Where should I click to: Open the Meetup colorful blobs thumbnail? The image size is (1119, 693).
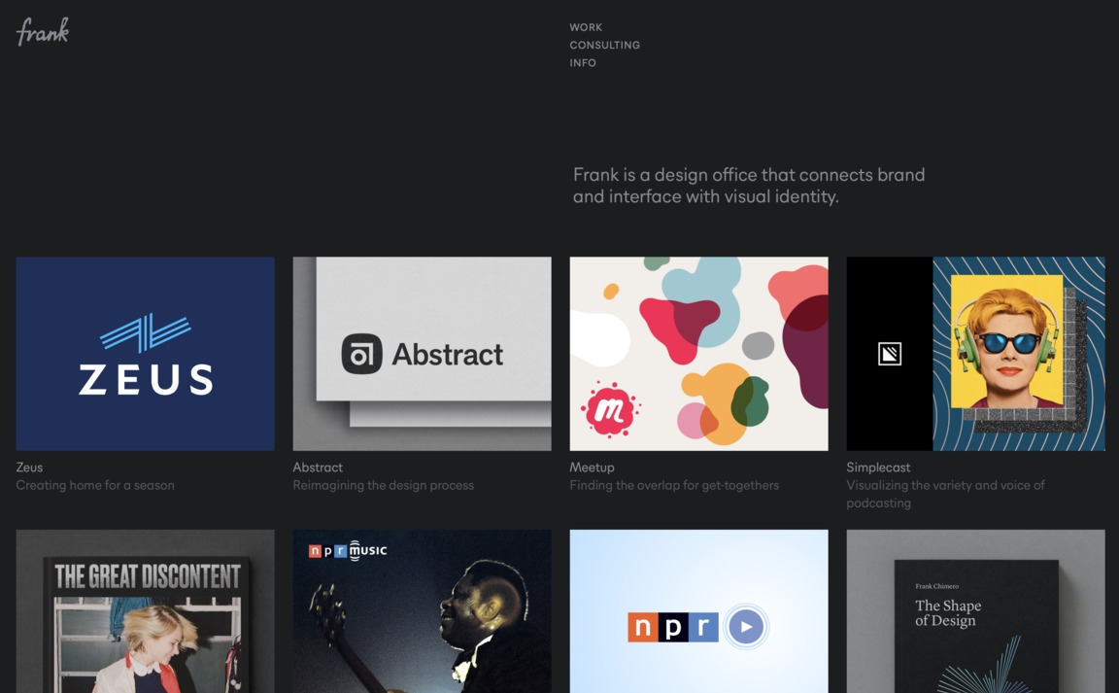(698, 354)
